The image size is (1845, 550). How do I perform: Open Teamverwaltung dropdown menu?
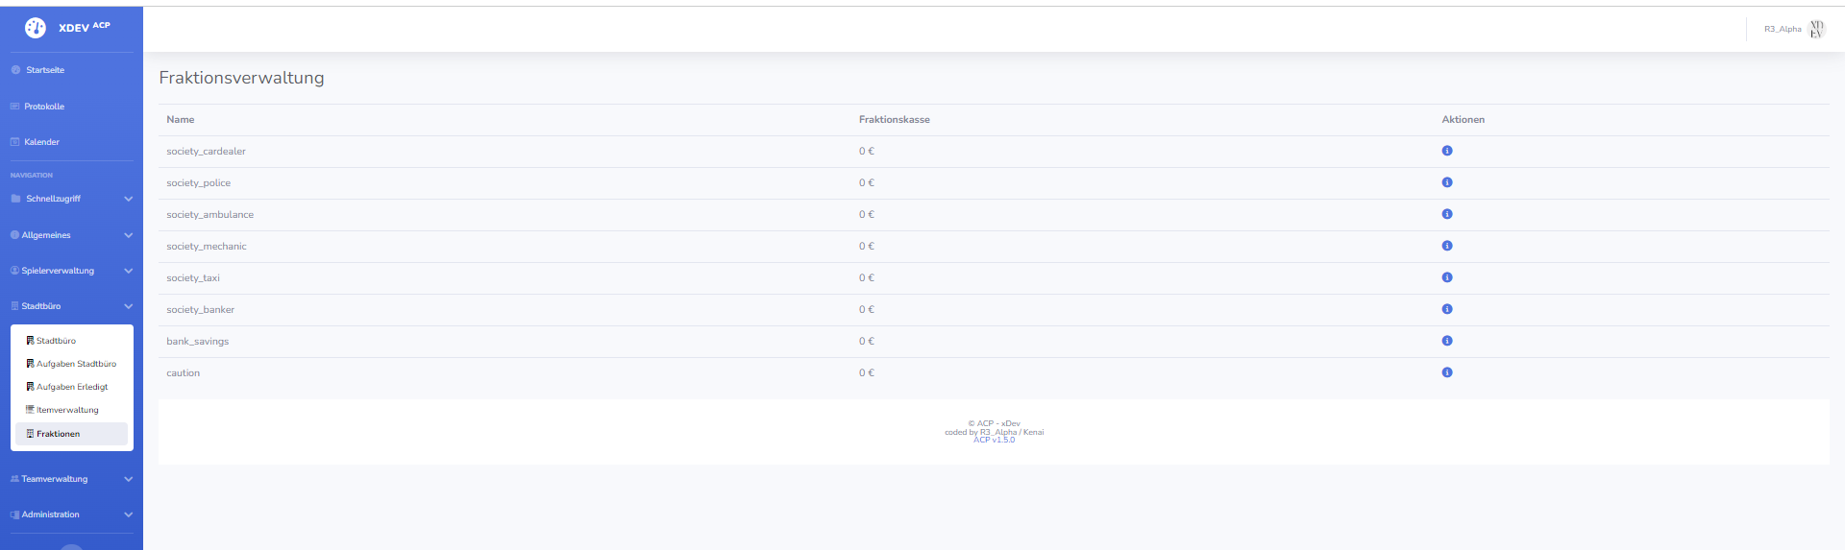click(71, 479)
